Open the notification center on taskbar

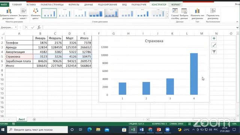tap(234, 130)
